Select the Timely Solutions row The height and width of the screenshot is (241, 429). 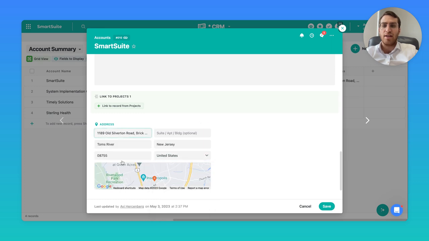(x=60, y=102)
